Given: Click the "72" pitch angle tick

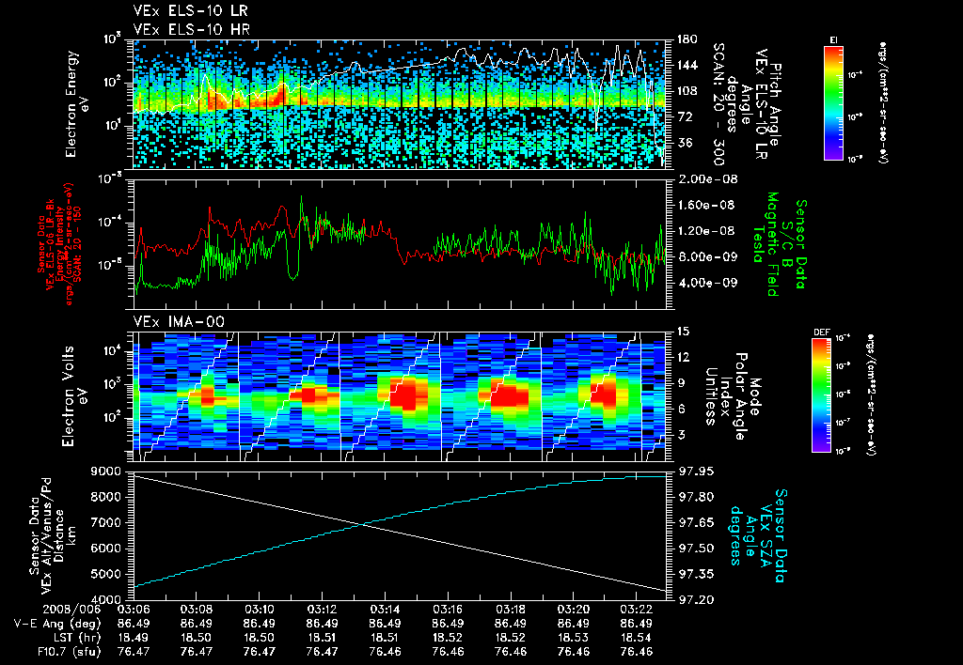Looking at the screenshot, I should coord(685,116).
